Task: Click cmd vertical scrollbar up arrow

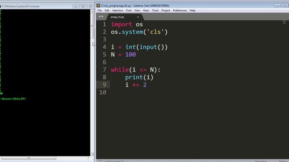Action: 92,11
